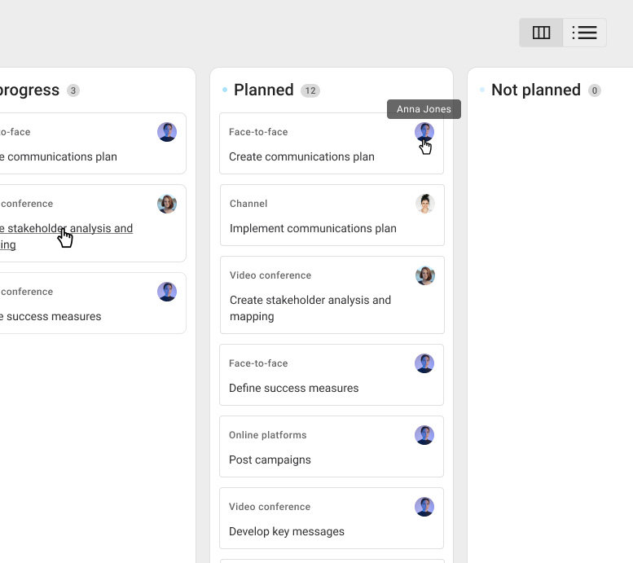Click the Not planned count badge
The height and width of the screenshot is (563, 633).
[595, 91]
